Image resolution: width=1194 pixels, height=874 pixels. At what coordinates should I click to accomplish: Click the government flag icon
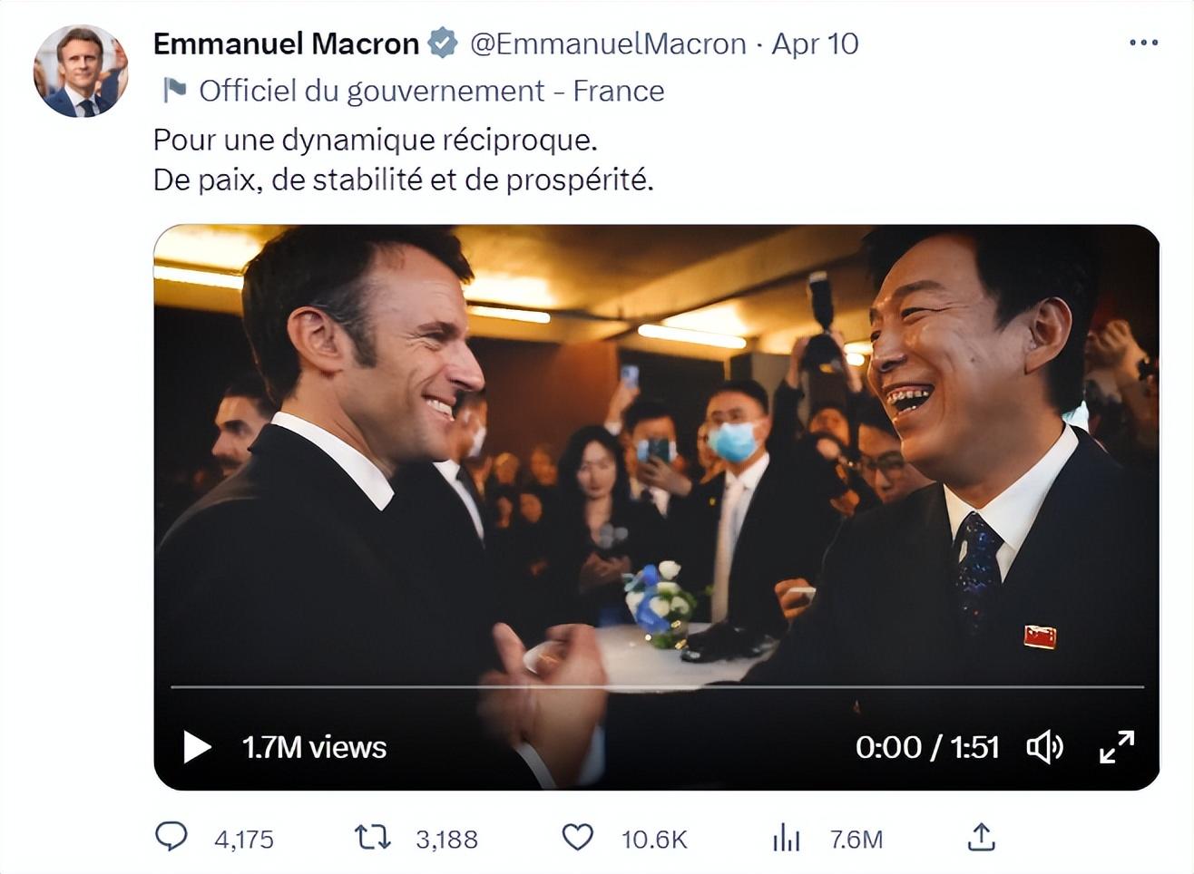[174, 90]
